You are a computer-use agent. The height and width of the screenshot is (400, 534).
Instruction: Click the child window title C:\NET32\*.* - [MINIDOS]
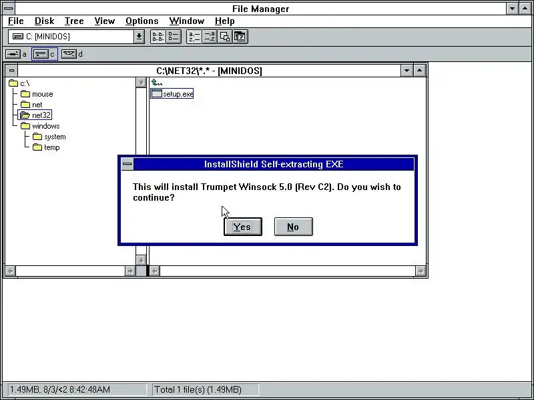[209, 71]
